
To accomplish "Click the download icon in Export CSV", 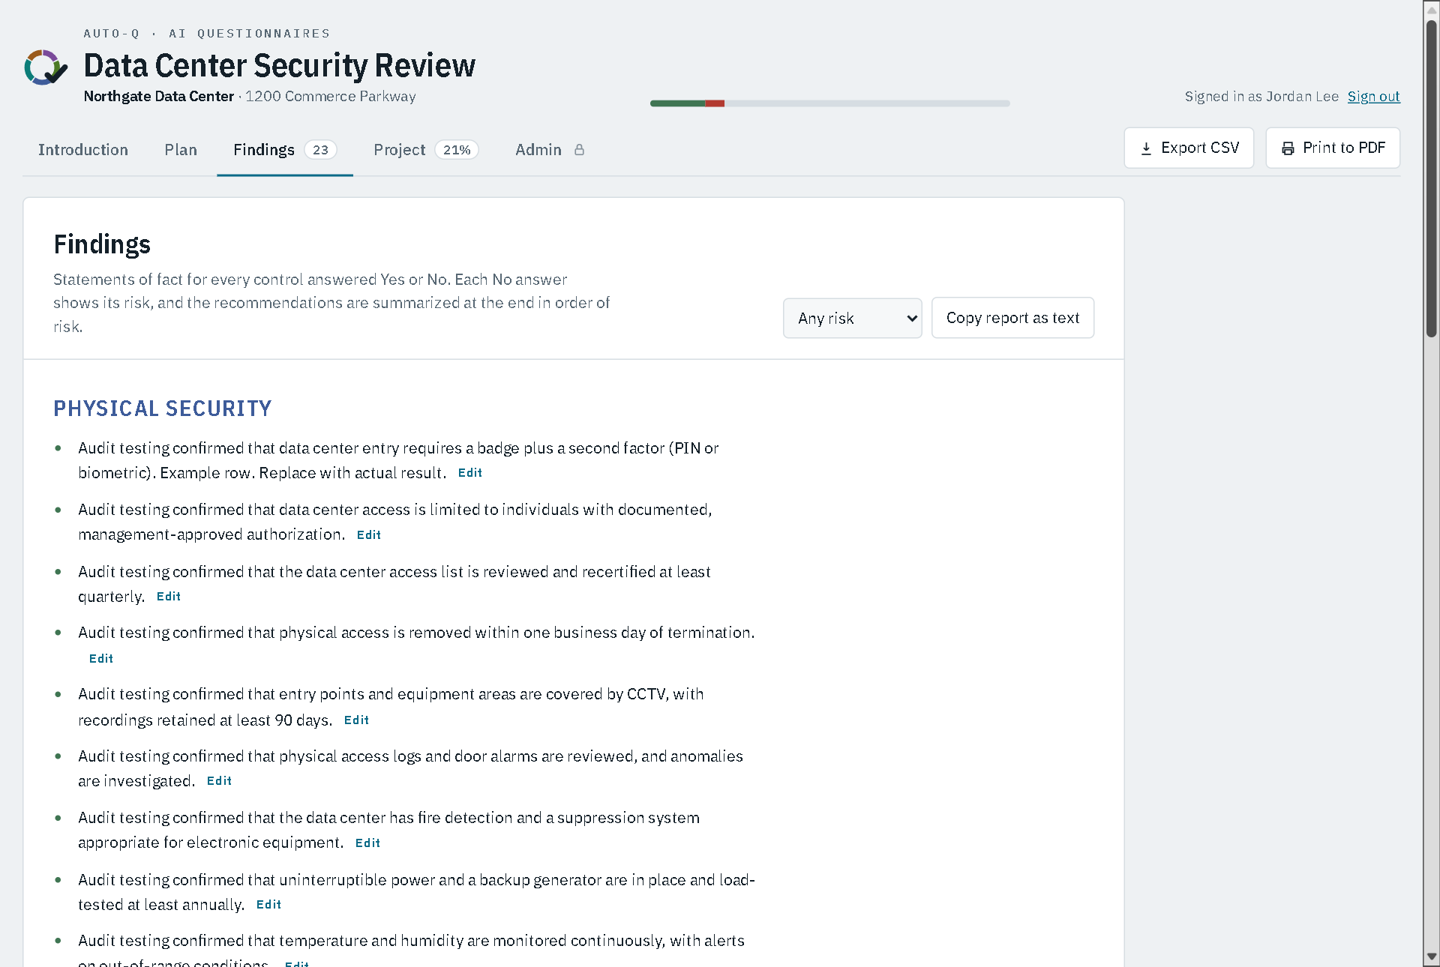I will coord(1146,148).
